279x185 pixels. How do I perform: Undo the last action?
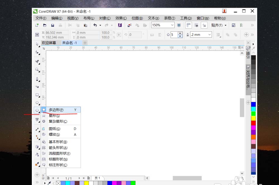[95, 25]
